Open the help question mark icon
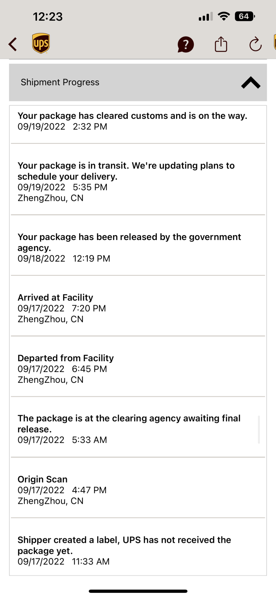Viewport: 276px width, 598px height. pyautogui.click(x=186, y=45)
